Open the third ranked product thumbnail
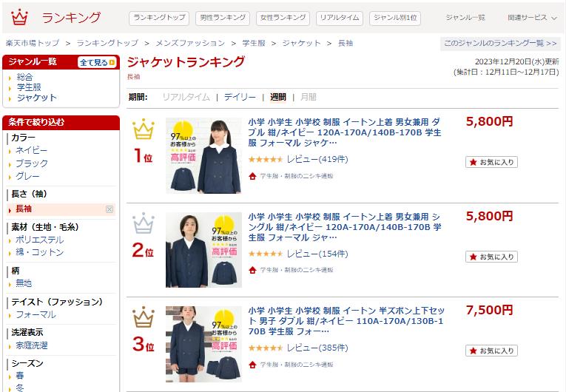This screenshot has height=392, width=566. point(203,344)
